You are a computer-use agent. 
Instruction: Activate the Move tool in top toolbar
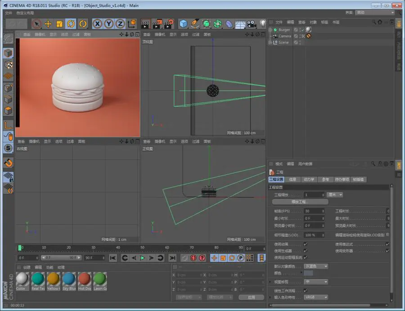pyautogui.click(x=48, y=24)
